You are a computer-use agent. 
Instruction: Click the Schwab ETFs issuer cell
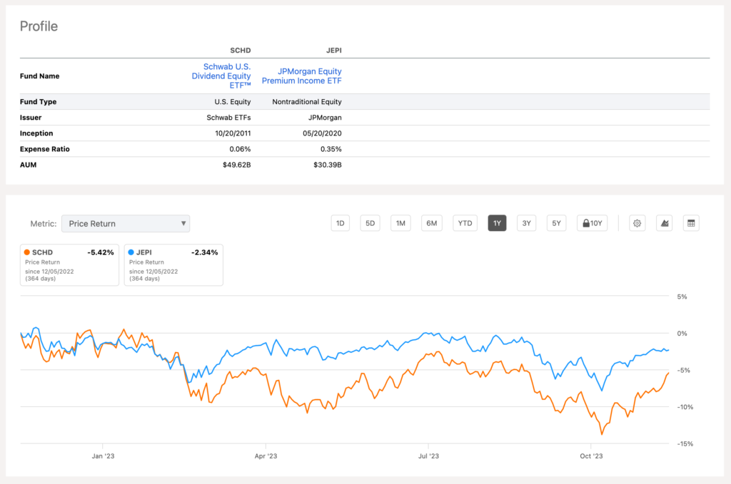(229, 118)
